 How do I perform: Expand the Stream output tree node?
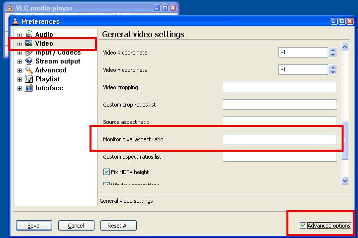tap(19, 61)
